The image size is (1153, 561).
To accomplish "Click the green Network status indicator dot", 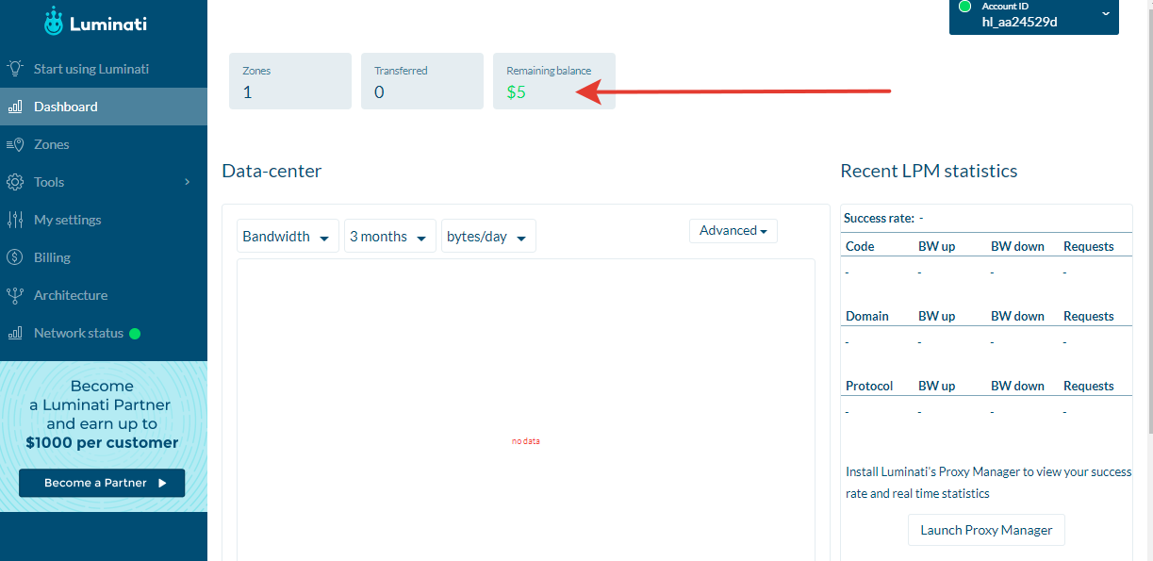I will point(135,333).
